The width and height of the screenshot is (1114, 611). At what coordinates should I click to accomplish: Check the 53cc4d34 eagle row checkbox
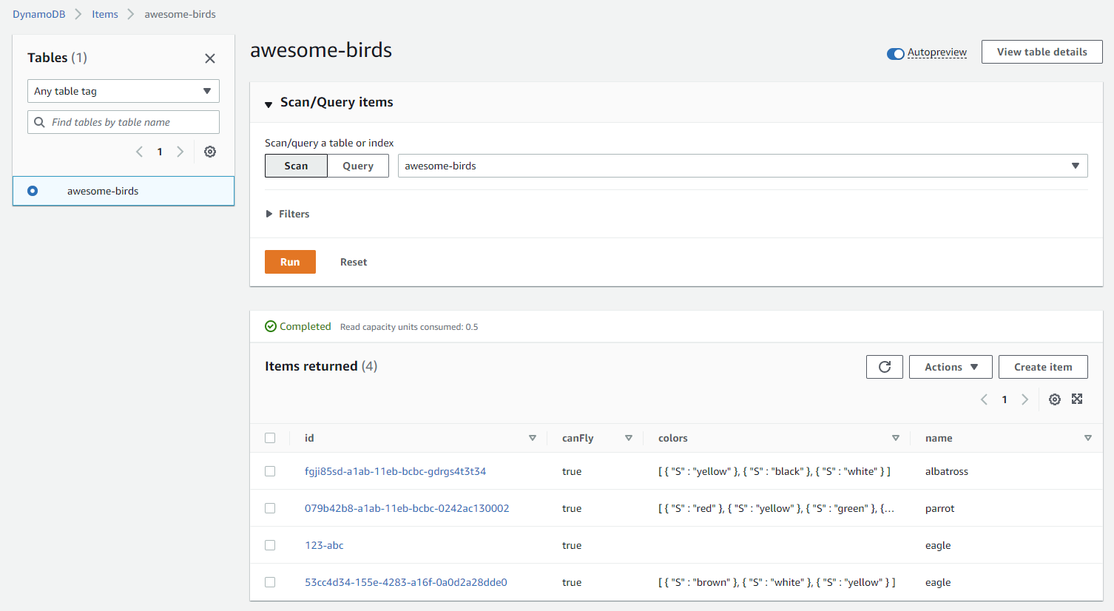pyautogui.click(x=270, y=582)
